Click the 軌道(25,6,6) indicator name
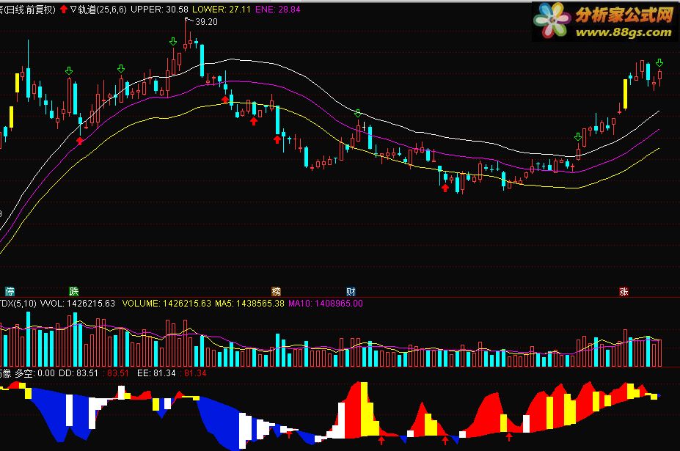 point(102,10)
